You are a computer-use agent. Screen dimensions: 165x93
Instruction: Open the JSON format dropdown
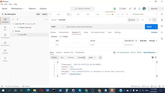pos(92,58)
